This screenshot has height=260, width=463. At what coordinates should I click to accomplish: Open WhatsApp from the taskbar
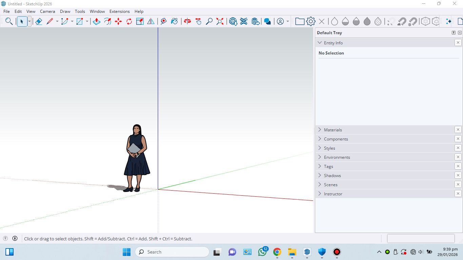click(262, 252)
